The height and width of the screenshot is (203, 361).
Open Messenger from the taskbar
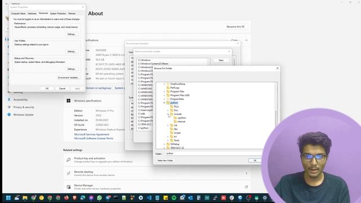tap(91, 198)
